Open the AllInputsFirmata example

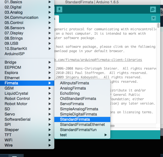click(82, 83)
